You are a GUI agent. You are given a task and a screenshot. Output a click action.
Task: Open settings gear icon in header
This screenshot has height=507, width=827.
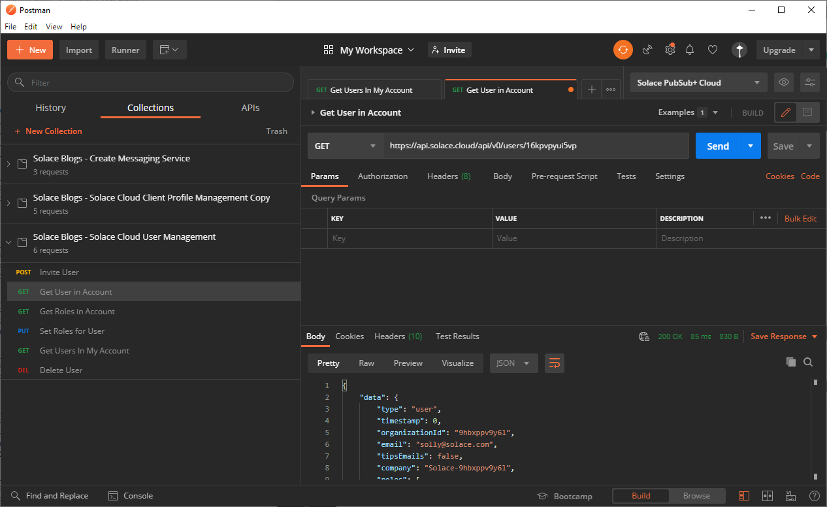coord(670,50)
